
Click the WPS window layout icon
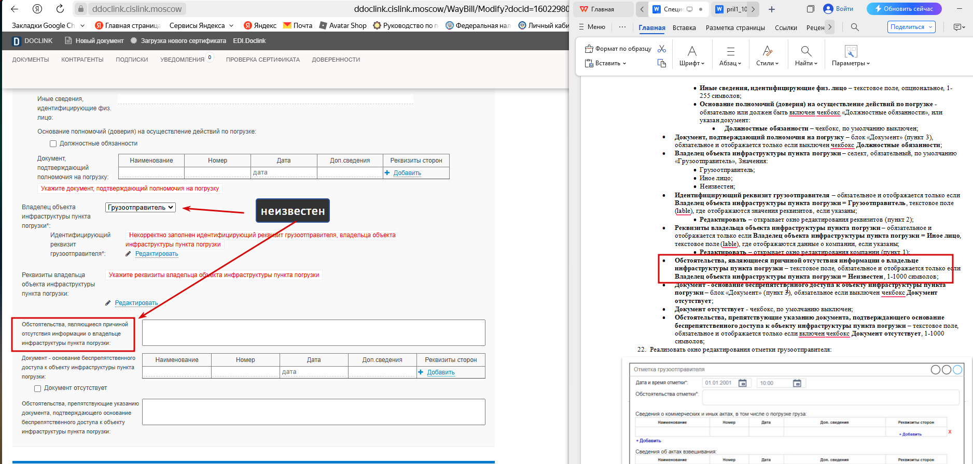tap(811, 9)
